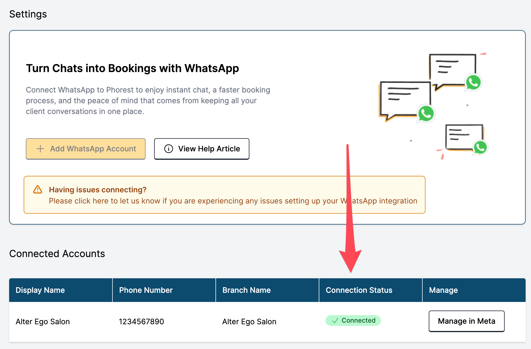Click the Phone Number column header
This screenshot has width=531, height=349.
146,290
